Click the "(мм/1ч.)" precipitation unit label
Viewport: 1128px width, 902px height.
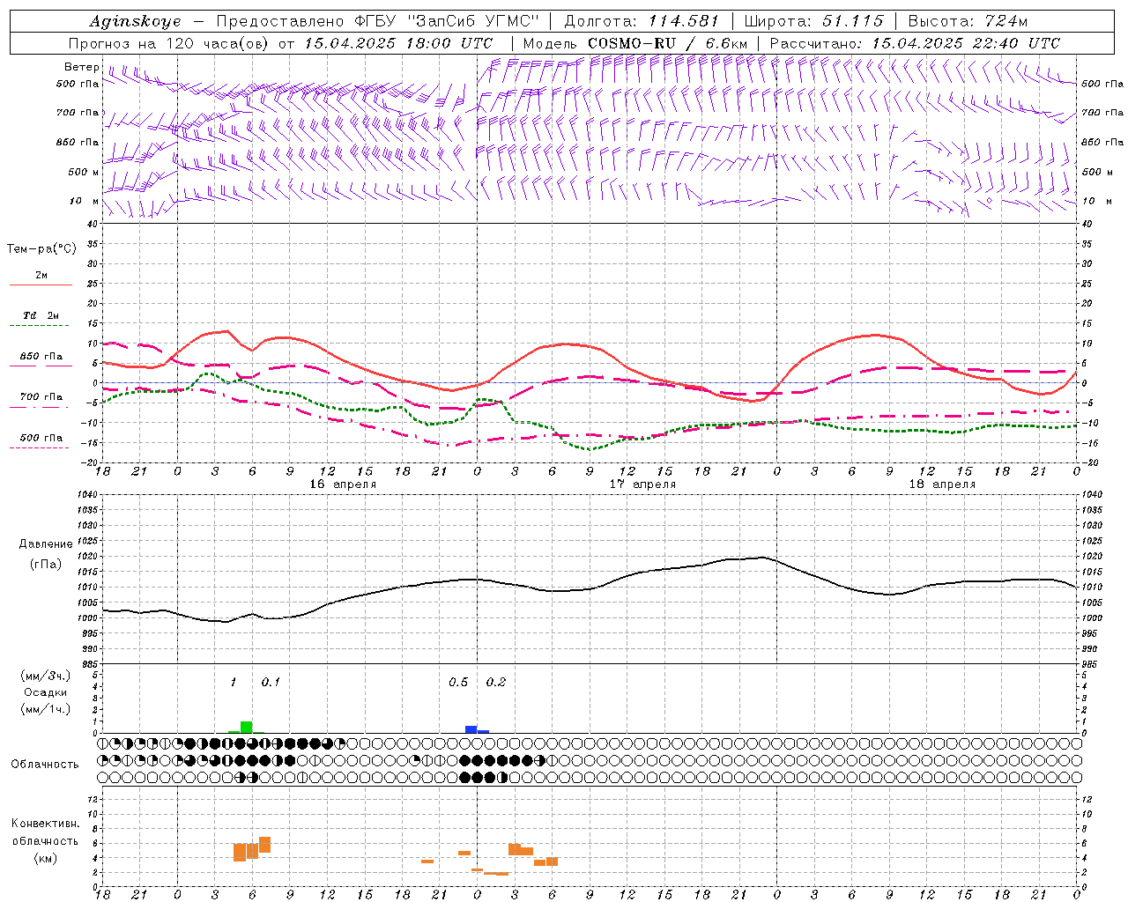point(46,709)
